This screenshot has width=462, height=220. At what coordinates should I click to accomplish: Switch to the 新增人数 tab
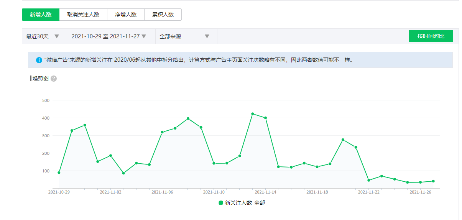coord(41,15)
